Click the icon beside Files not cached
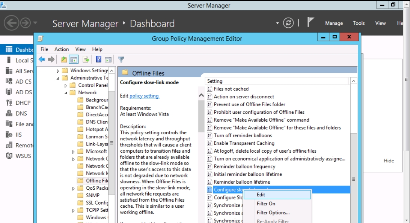Screen dimensions: 410x223 pos(210,89)
